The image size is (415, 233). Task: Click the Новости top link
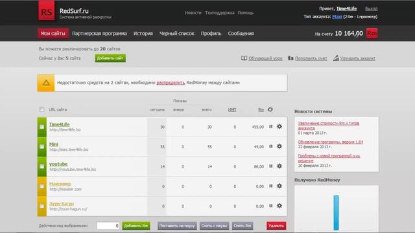[x=193, y=13]
